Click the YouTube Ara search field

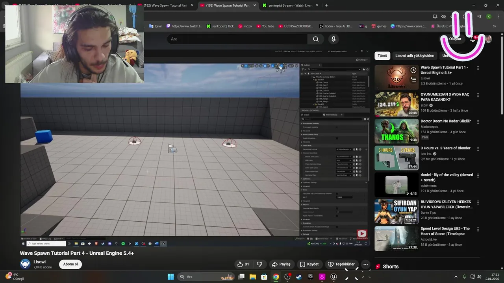pos(237,39)
